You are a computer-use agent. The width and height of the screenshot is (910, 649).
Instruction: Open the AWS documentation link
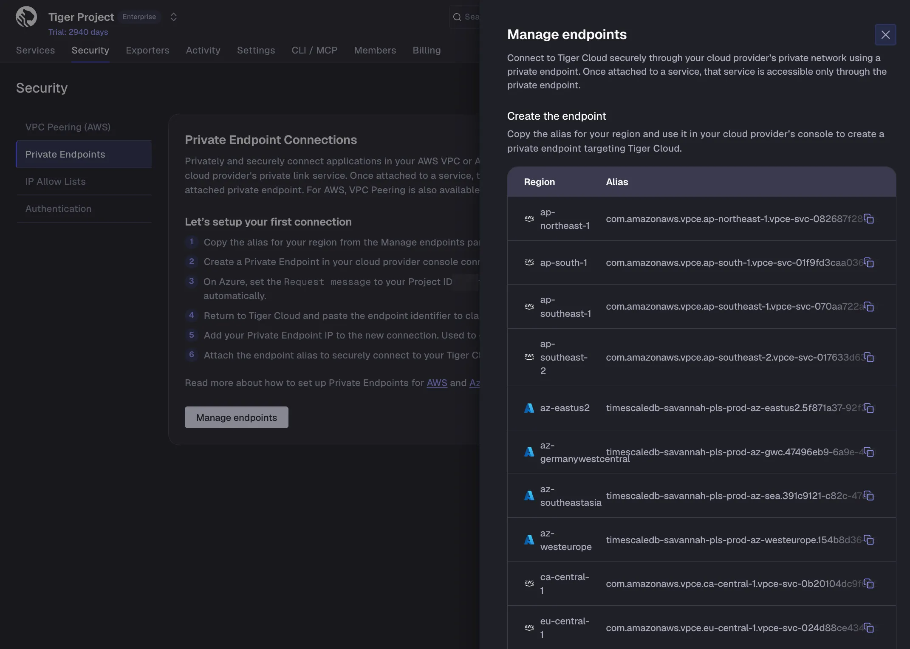pyautogui.click(x=437, y=383)
